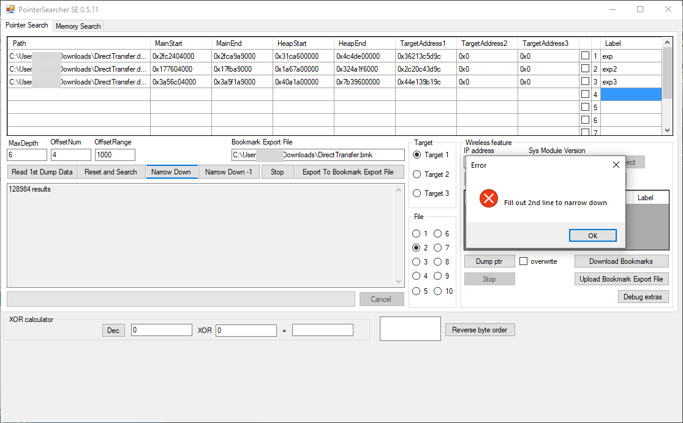This screenshot has height=423, width=683.
Task: Switch to the Memory Search tab
Action: pos(78,26)
